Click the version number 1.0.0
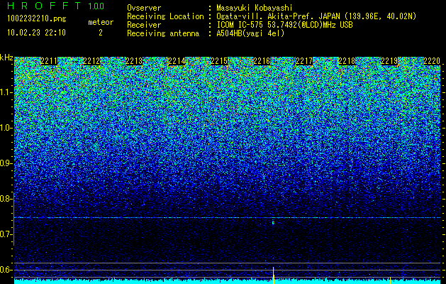This screenshot has width=446, height=284. [96, 6]
